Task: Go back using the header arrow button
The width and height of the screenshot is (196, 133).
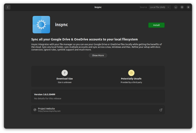Action: coord(8,7)
